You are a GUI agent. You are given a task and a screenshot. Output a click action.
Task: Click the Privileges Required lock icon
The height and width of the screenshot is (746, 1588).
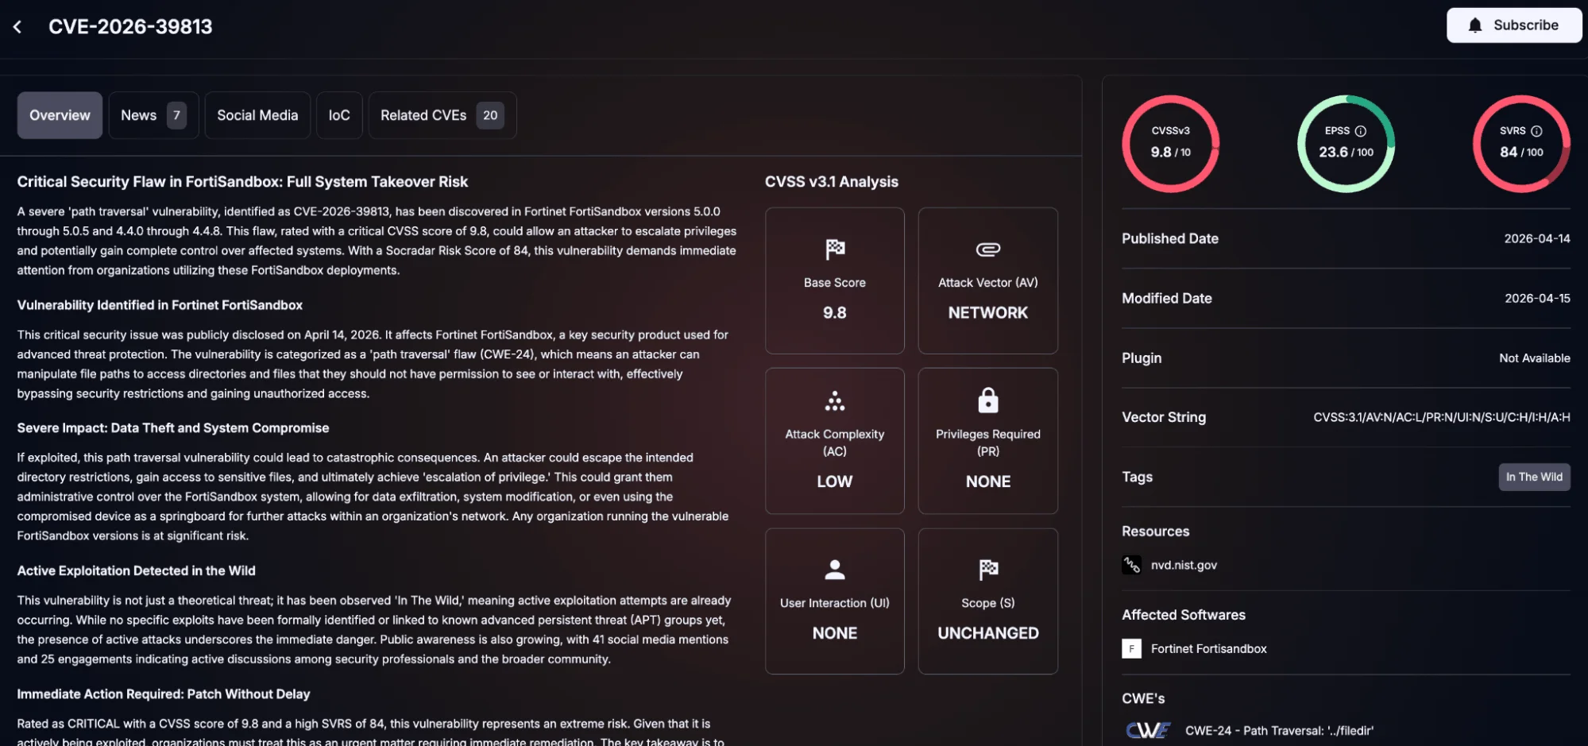click(987, 400)
